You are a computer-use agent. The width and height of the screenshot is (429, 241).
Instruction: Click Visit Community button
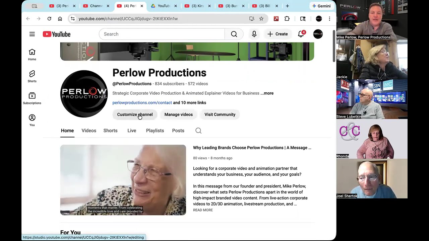click(x=220, y=114)
